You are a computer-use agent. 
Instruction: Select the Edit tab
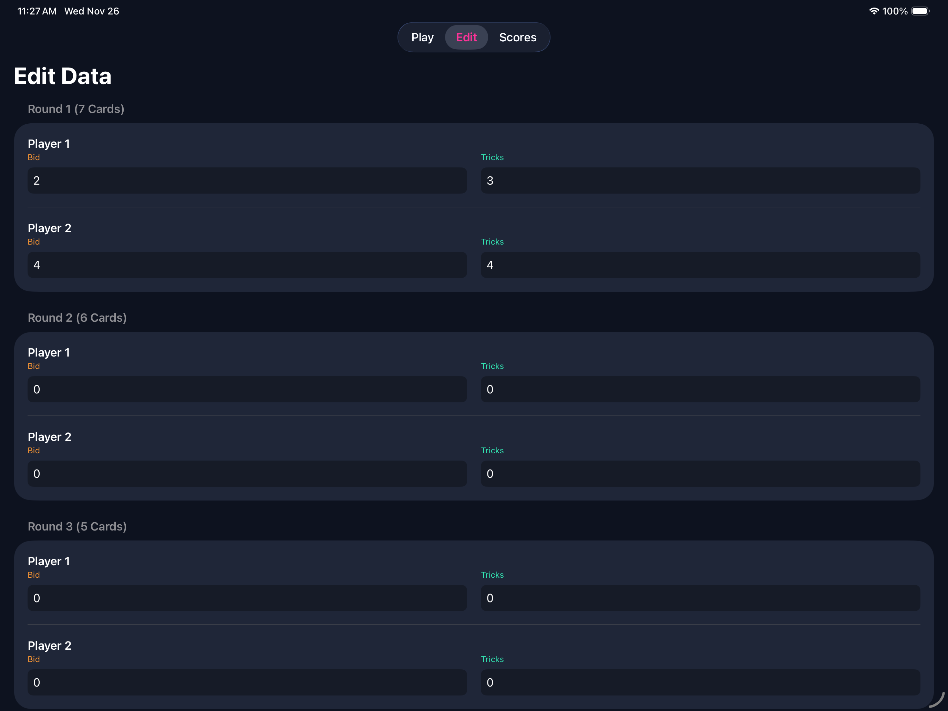click(x=466, y=37)
